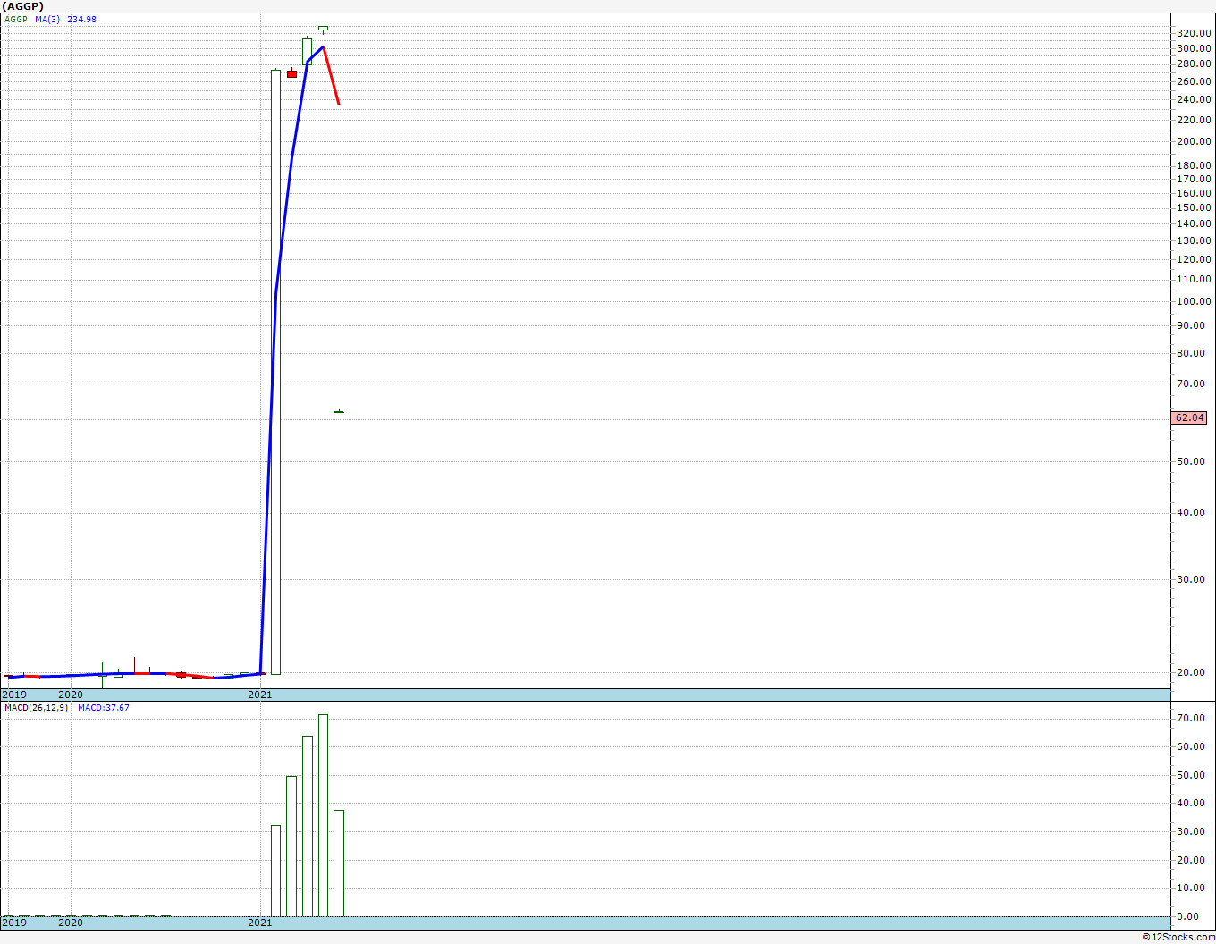The width and height of the screenshot is (1216, 944).
Task: Click the 100.00 price axis label
Action: (1194, 301)
